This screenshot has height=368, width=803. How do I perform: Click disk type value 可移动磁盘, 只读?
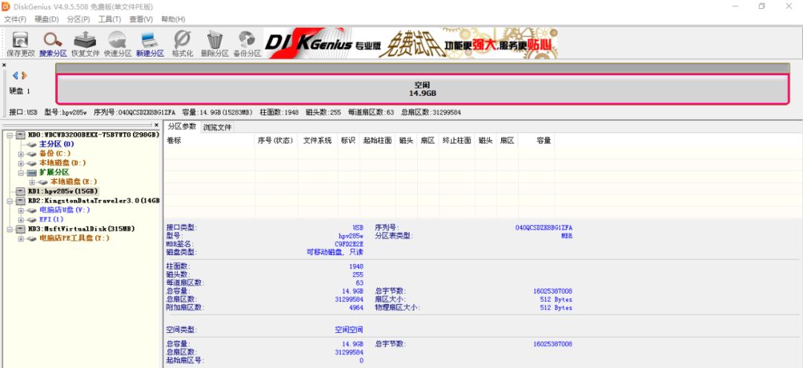[335, 252]
